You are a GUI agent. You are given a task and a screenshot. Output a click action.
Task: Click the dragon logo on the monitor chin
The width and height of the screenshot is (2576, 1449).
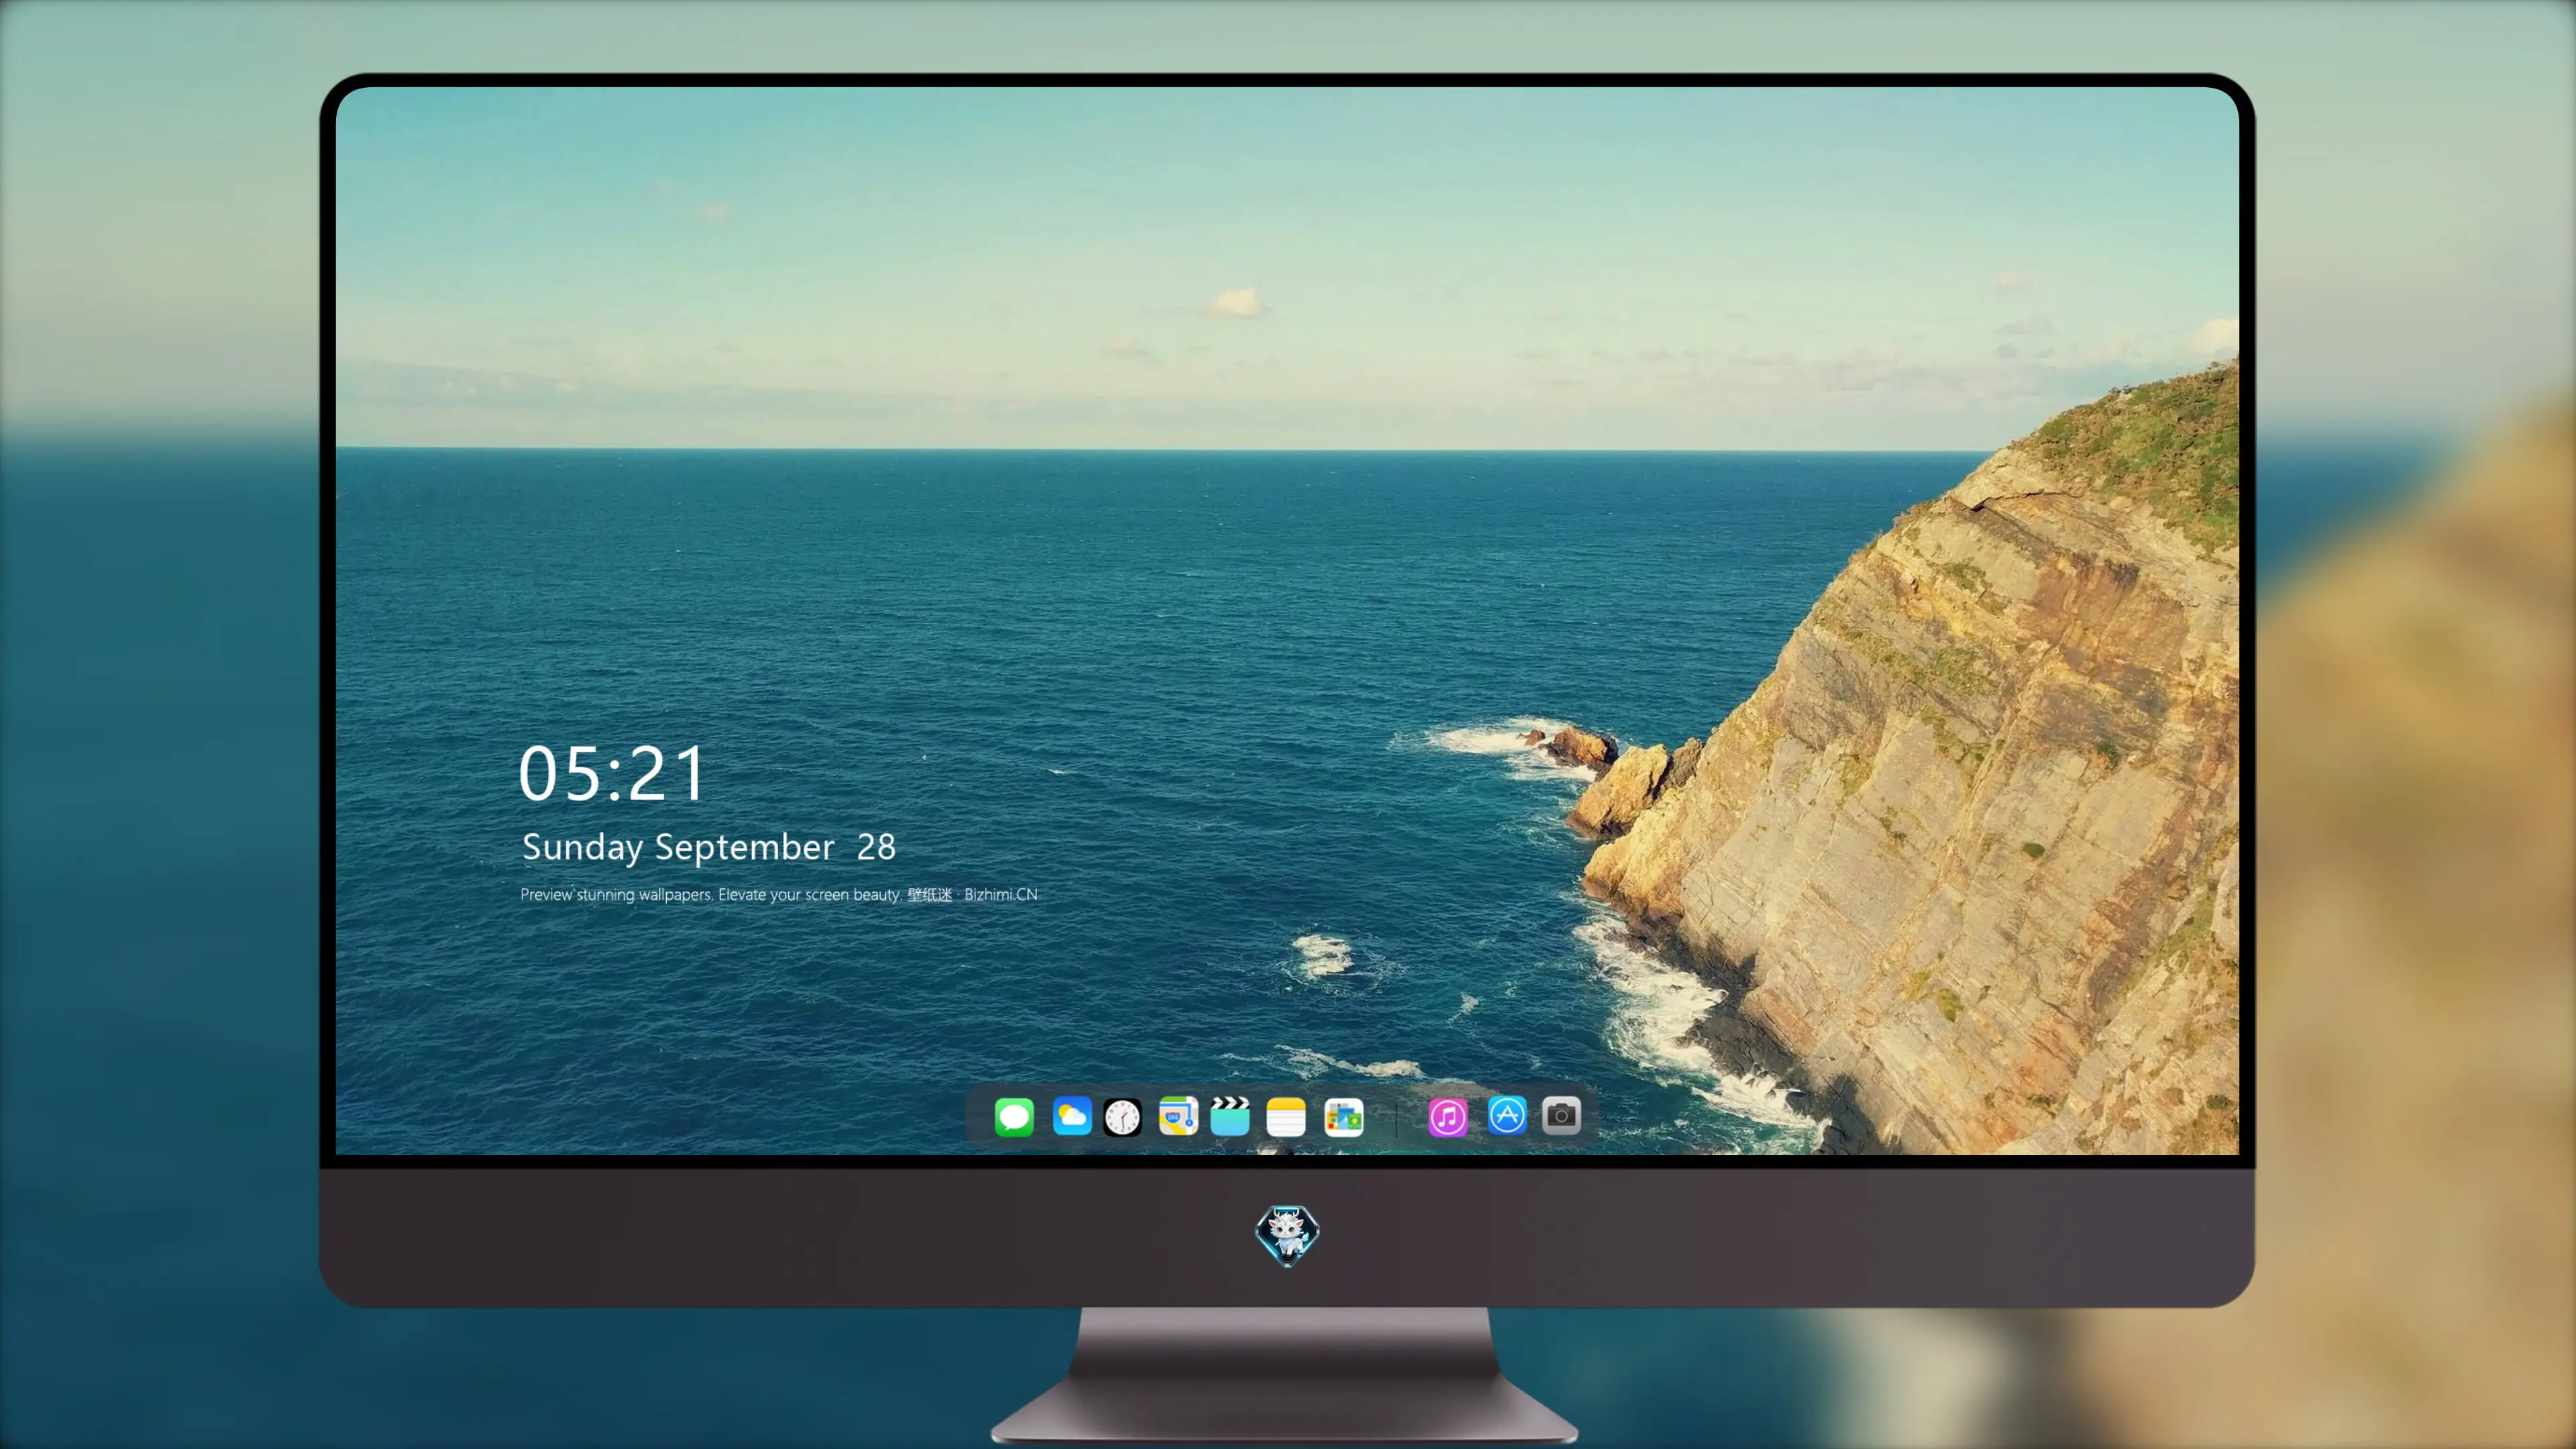point(1287,1235)
